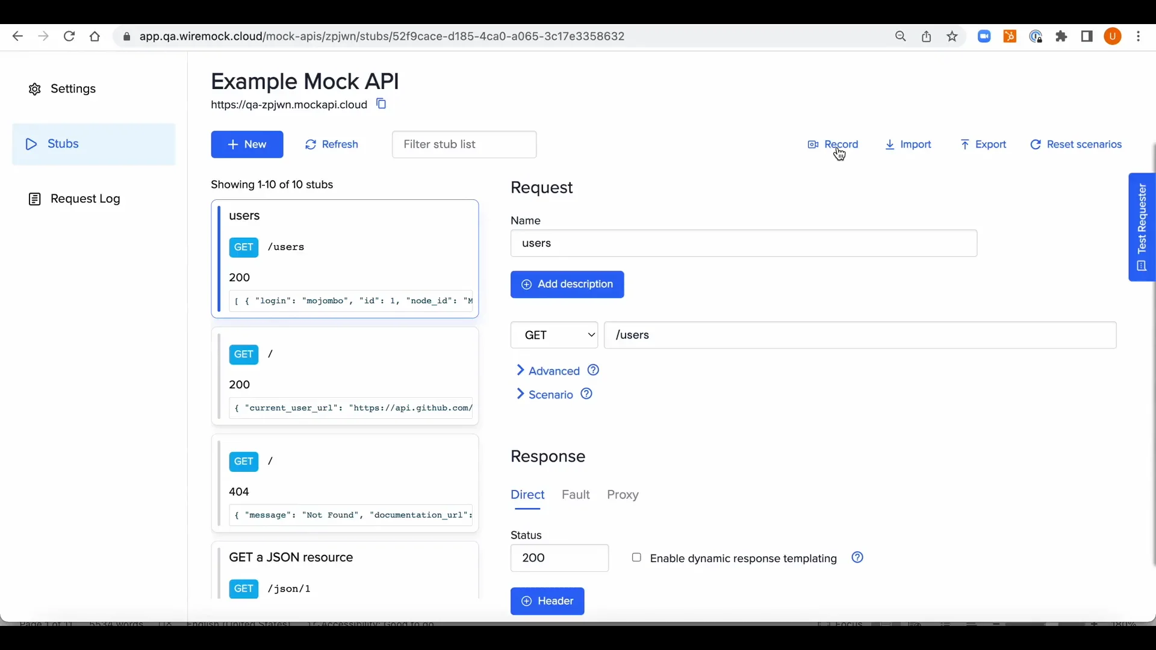
Task: Click the Add description button
Action: [x=567, y=284]
